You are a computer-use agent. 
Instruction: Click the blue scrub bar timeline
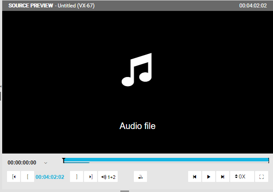166,160
